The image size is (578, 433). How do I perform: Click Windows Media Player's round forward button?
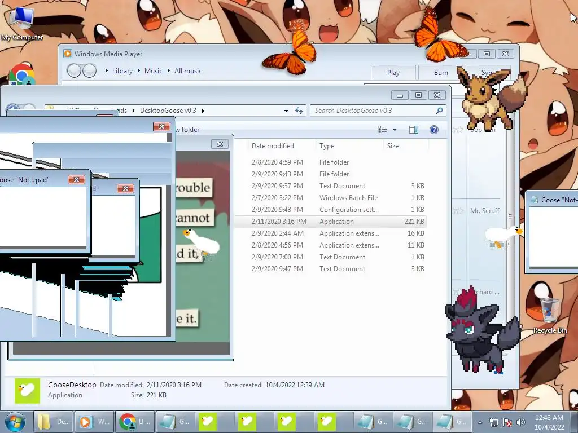[x=89, y=70]
